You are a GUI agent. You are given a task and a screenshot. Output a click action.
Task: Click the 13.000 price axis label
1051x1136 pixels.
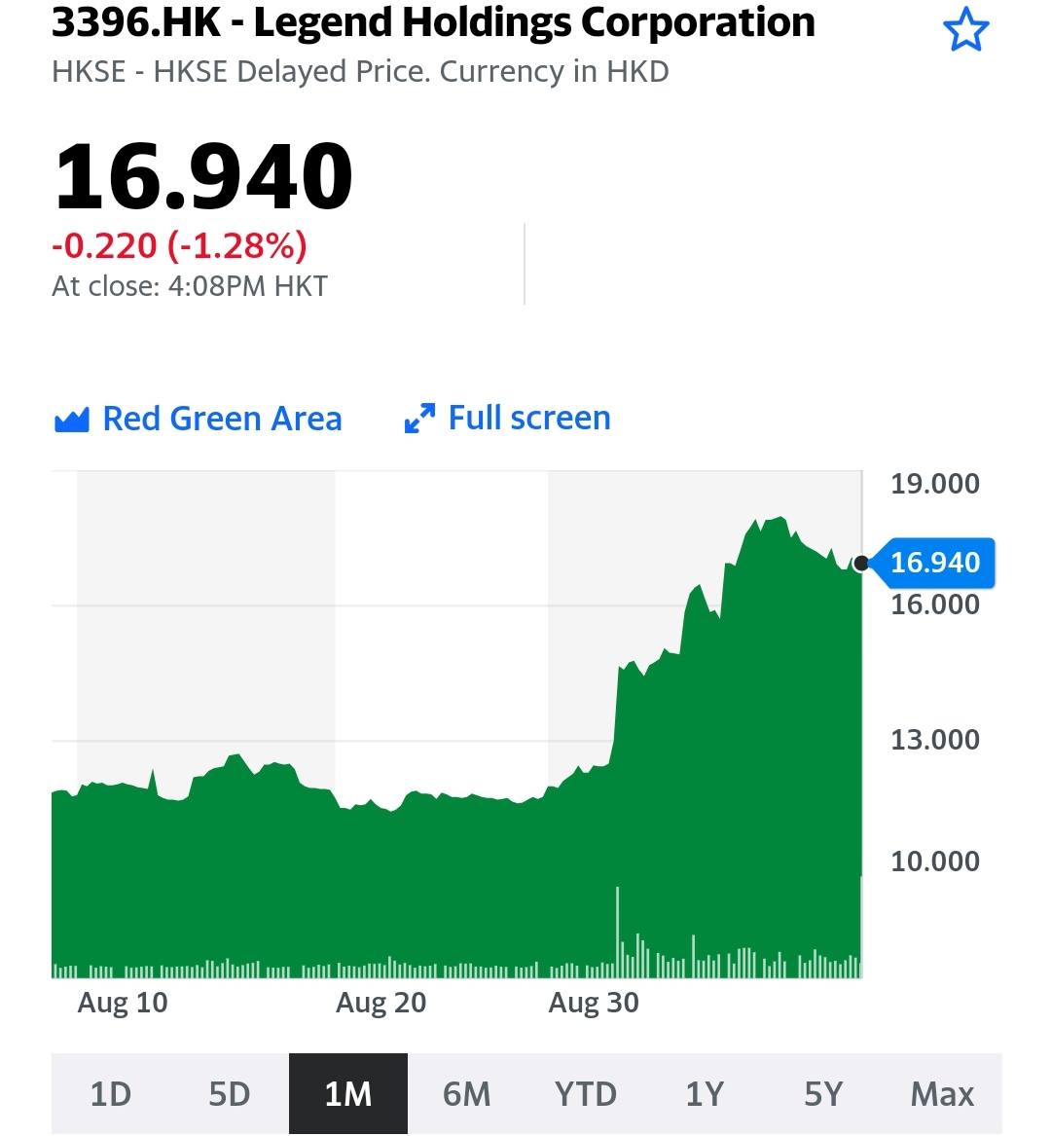click(935, 740)
